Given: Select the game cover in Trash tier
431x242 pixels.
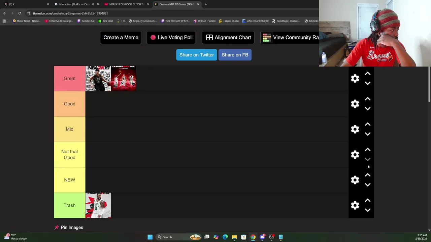Looking at the screenshot, I should 98,205.
